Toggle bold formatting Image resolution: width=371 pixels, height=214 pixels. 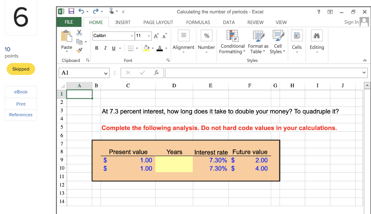[96, 48]
